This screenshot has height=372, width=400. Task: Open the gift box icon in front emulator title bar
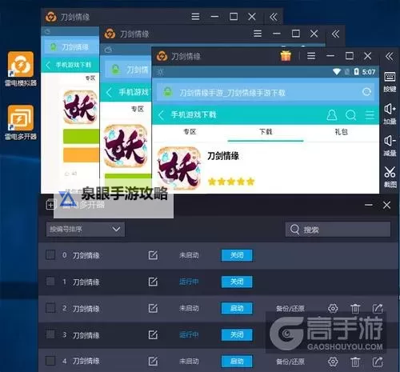(286, 56)
